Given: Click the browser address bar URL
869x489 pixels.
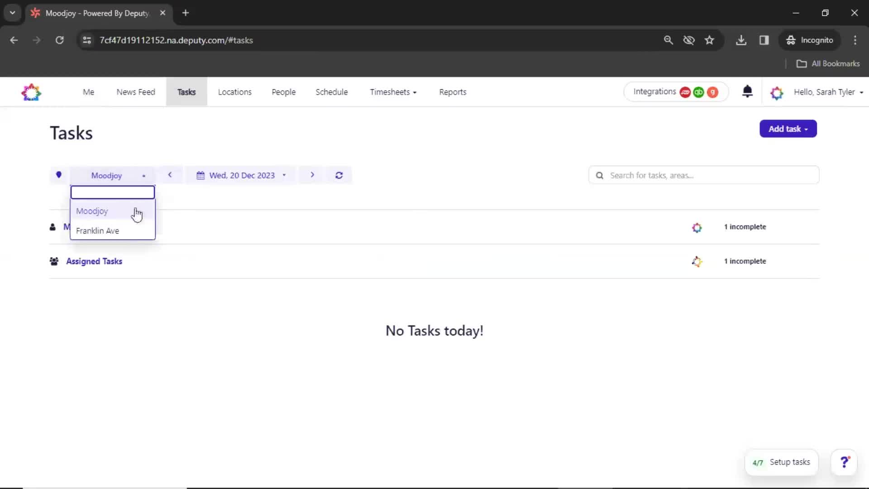Looking at the screenshot, I should [176, 40].
